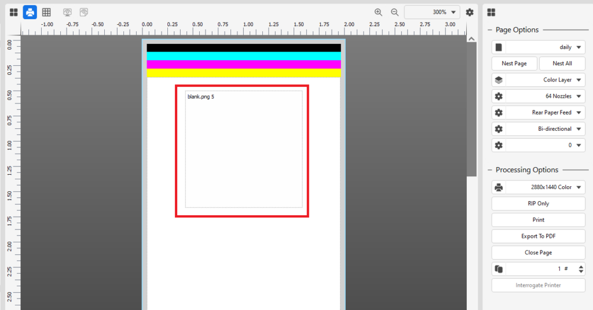
Task: Click gear icon beside Rear Paper Feed
Action: [x=499, y=113]
